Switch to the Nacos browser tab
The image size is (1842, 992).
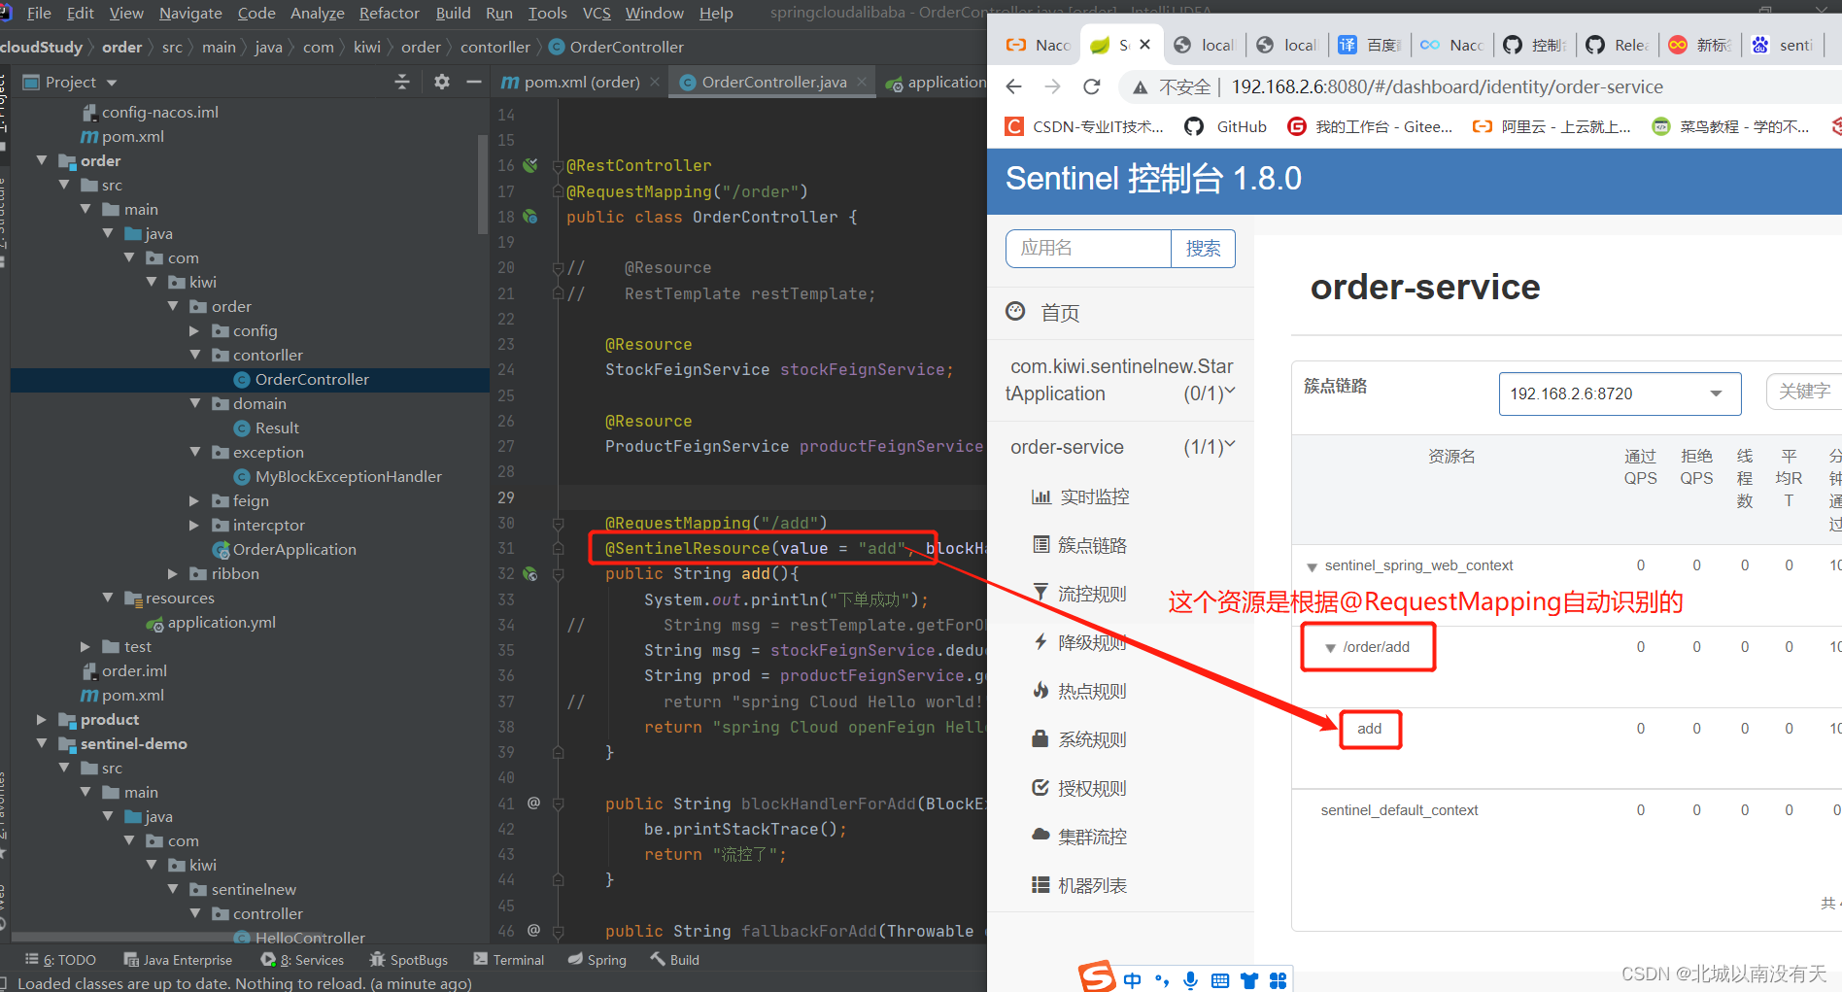(1040, 45)
